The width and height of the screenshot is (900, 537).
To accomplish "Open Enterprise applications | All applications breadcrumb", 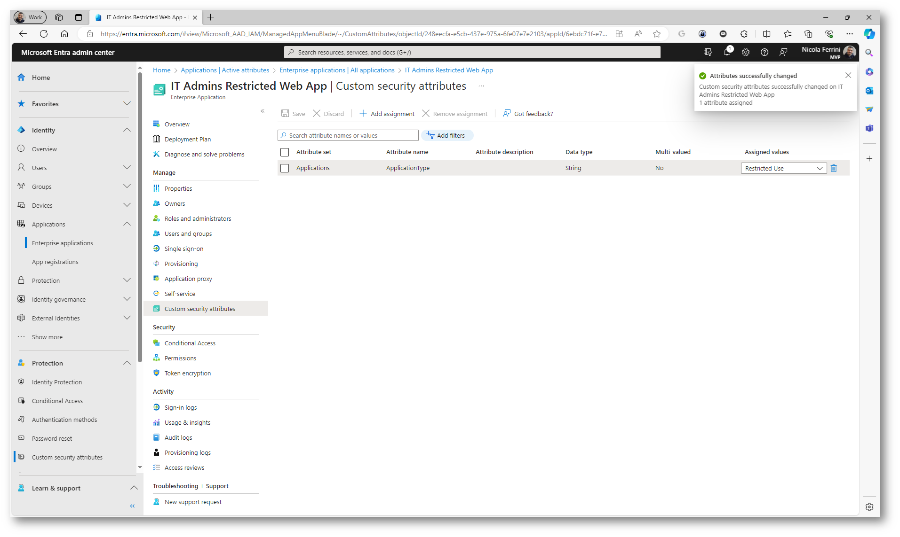I will click(337, 70).
